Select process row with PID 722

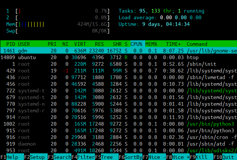118,91
